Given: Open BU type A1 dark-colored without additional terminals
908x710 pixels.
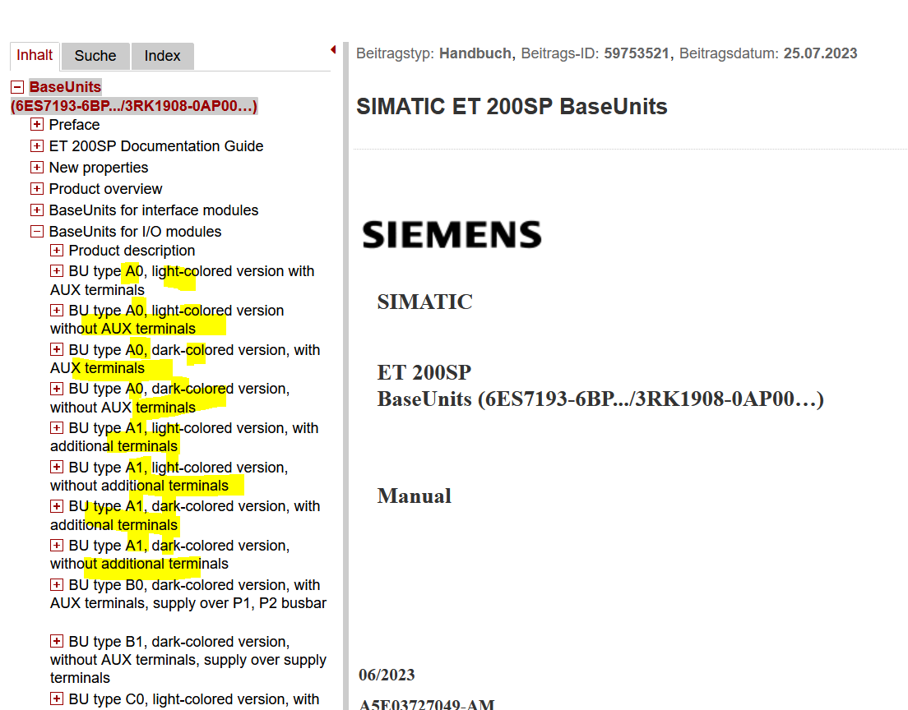Looking at the screenshot, I should coord(170,555).
